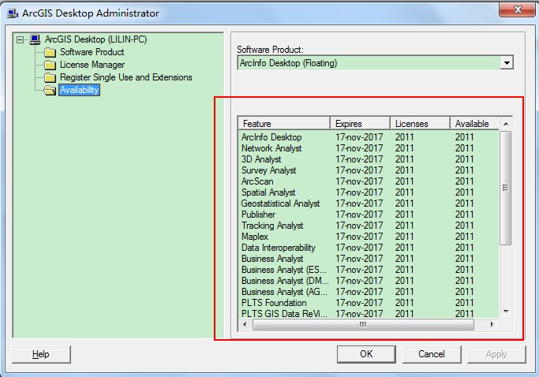Click the ArcGIS Desktop computer icon in the tree
539x377 pixels.
click(x=35, y=39)
